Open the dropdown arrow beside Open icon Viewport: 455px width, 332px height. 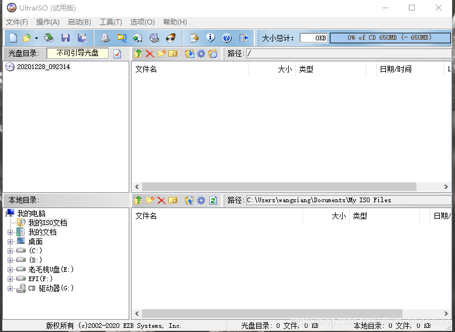click(36, 38)
